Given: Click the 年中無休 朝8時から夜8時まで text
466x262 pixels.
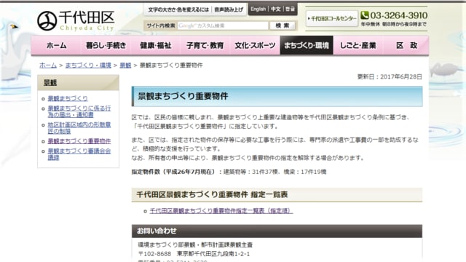Looking at the screenshot, I should (x=393, y=24).
